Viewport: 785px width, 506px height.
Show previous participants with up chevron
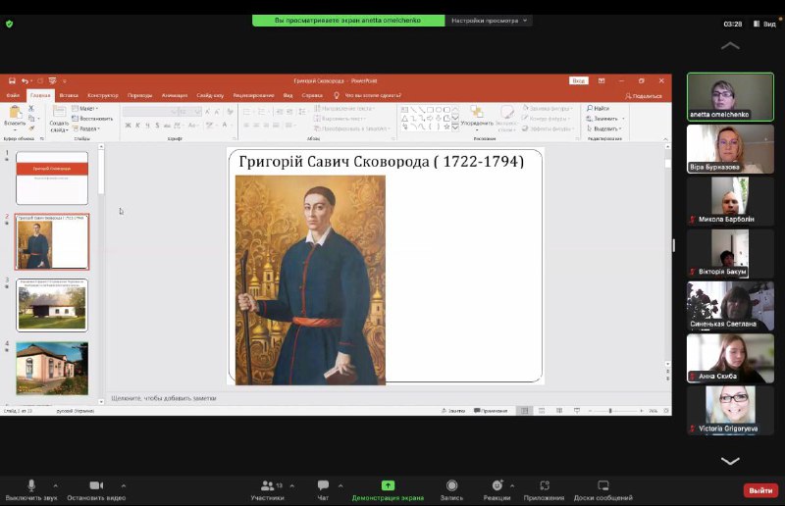tap(730, 46)
